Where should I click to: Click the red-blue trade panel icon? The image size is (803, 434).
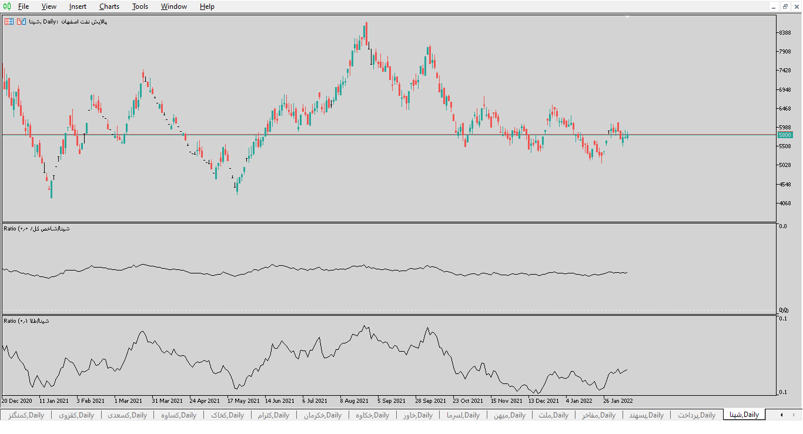coord(22,21)
